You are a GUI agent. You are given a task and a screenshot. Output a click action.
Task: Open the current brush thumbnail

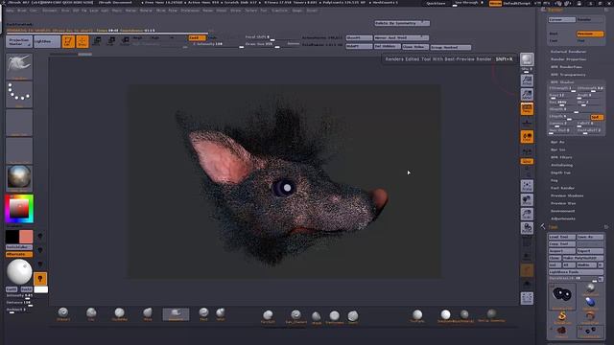19,66
